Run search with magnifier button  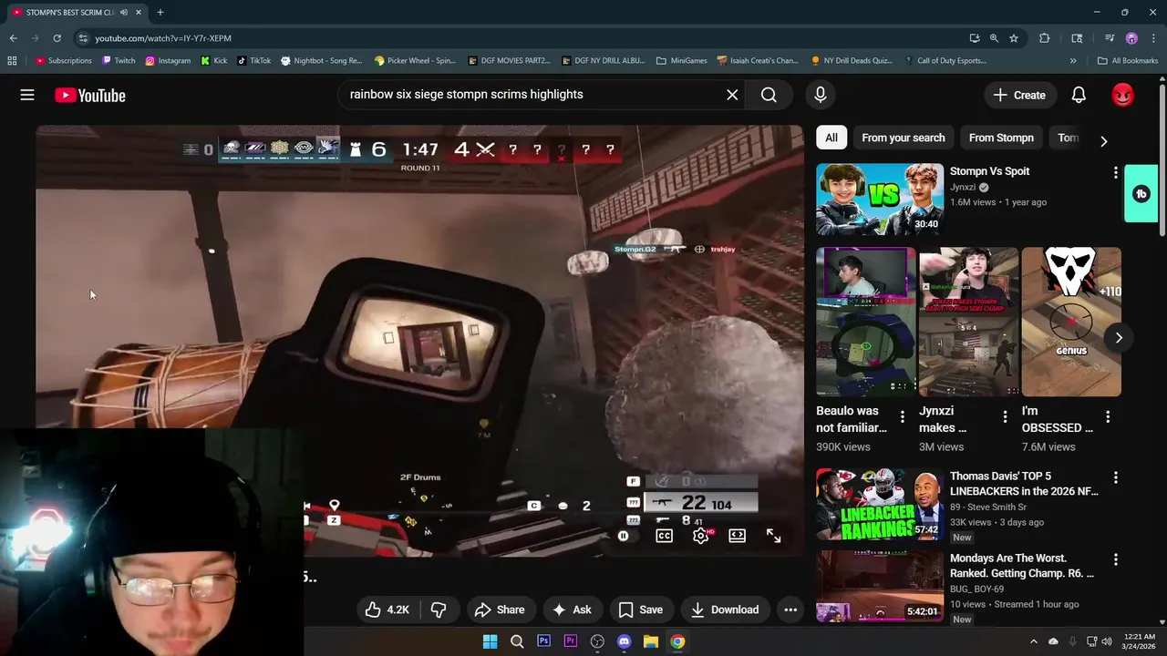[769, 95]
